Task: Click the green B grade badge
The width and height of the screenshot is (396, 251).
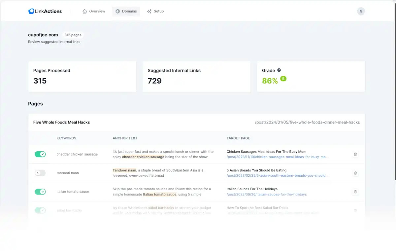Action: click(x=283, y=79)
